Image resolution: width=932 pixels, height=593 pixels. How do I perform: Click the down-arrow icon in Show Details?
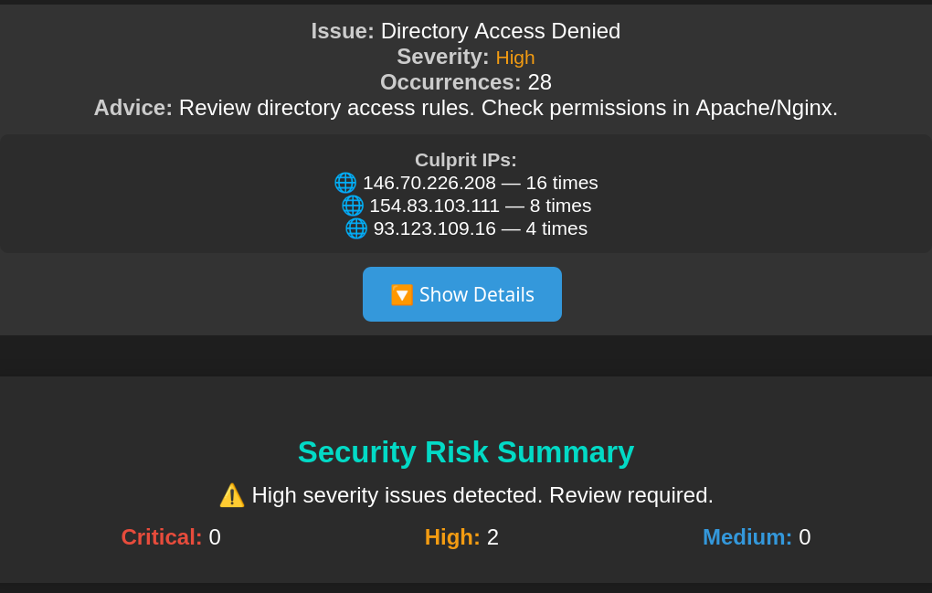tap(402, 295)
